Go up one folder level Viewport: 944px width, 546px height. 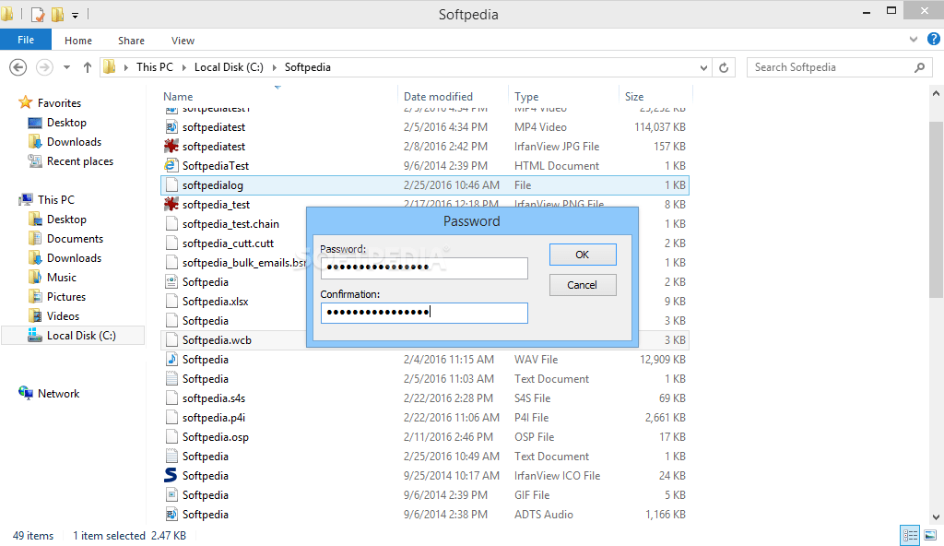87,67
